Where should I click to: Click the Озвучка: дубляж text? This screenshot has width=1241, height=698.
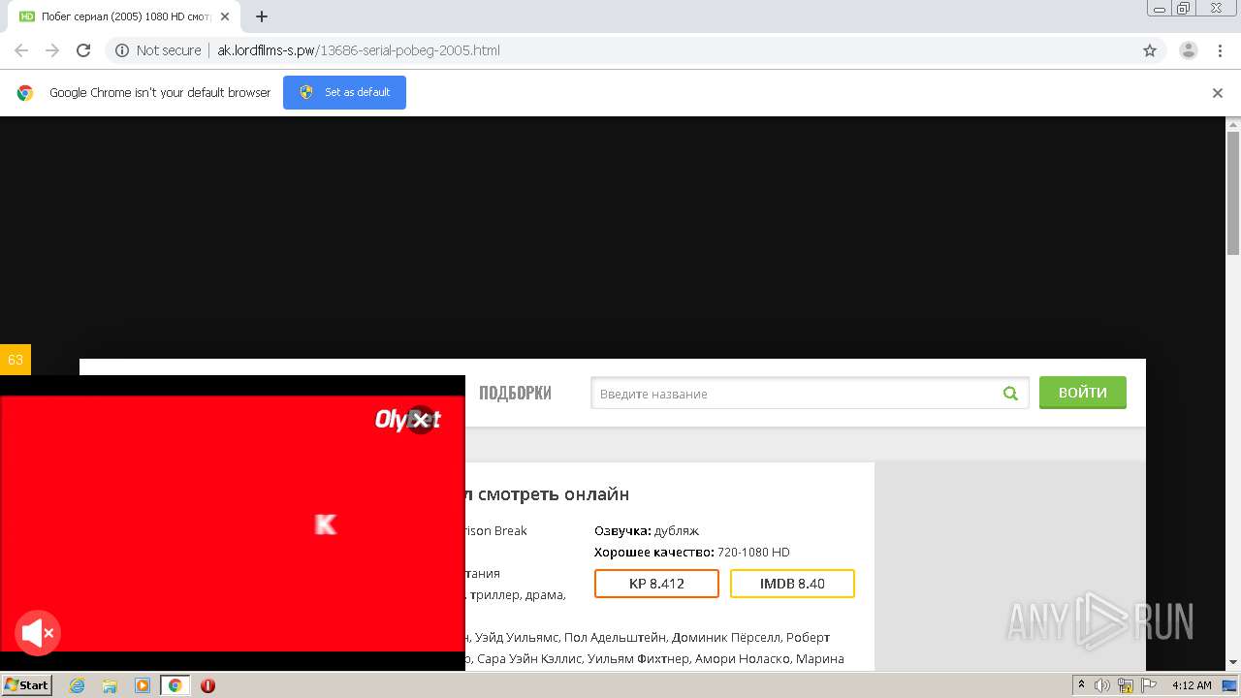[x=647, y=530]
